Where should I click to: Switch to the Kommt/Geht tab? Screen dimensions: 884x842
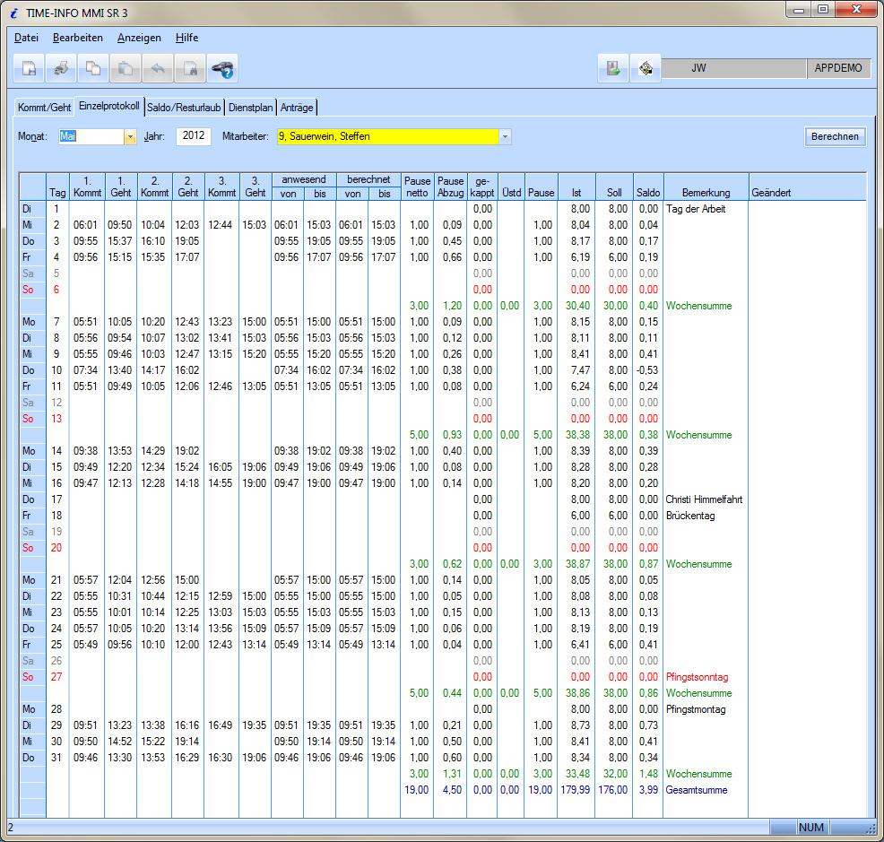(45, 107)
